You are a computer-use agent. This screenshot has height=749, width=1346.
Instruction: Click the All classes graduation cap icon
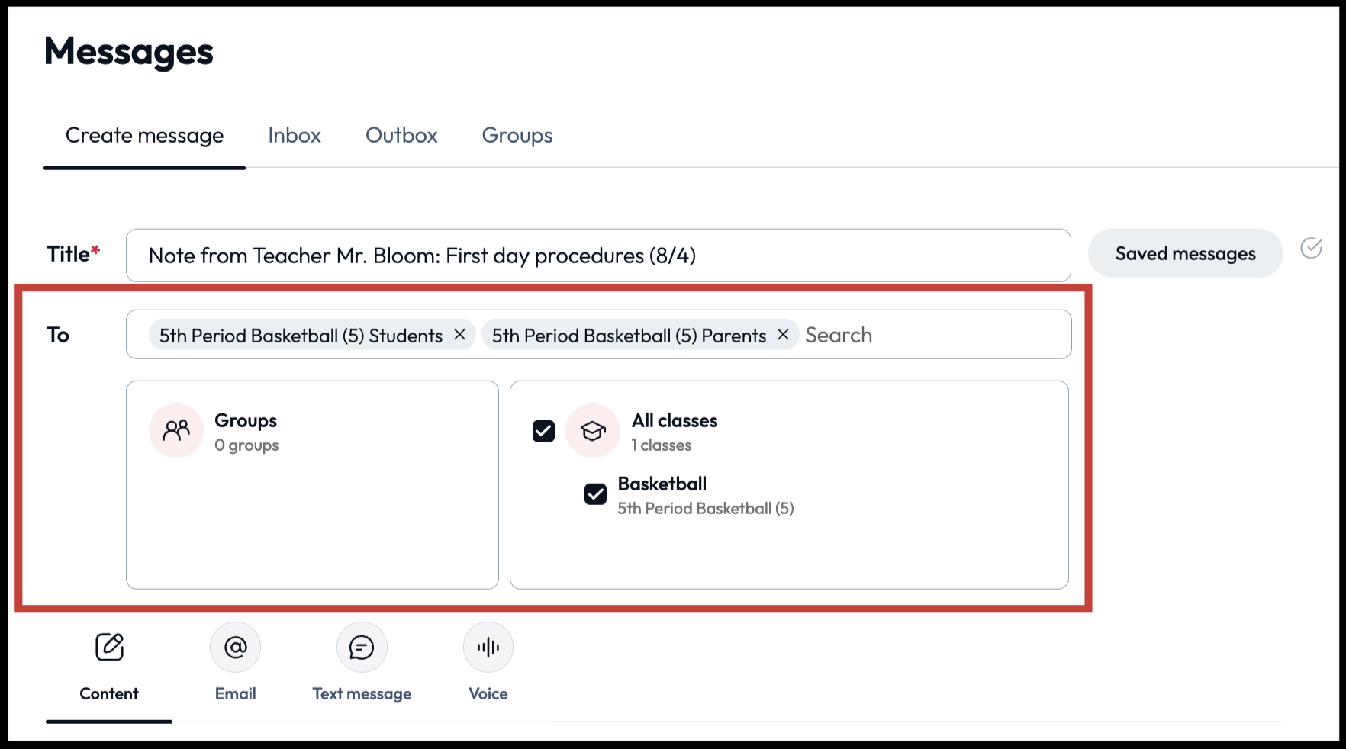pyautogui.click(x=593, y=431)
